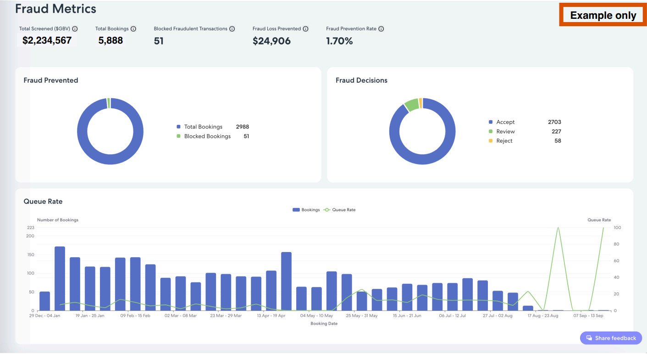647x354 pixels.
Task: Toggle Total Bookings legend in Fraud Prevented
Action: 203,127
